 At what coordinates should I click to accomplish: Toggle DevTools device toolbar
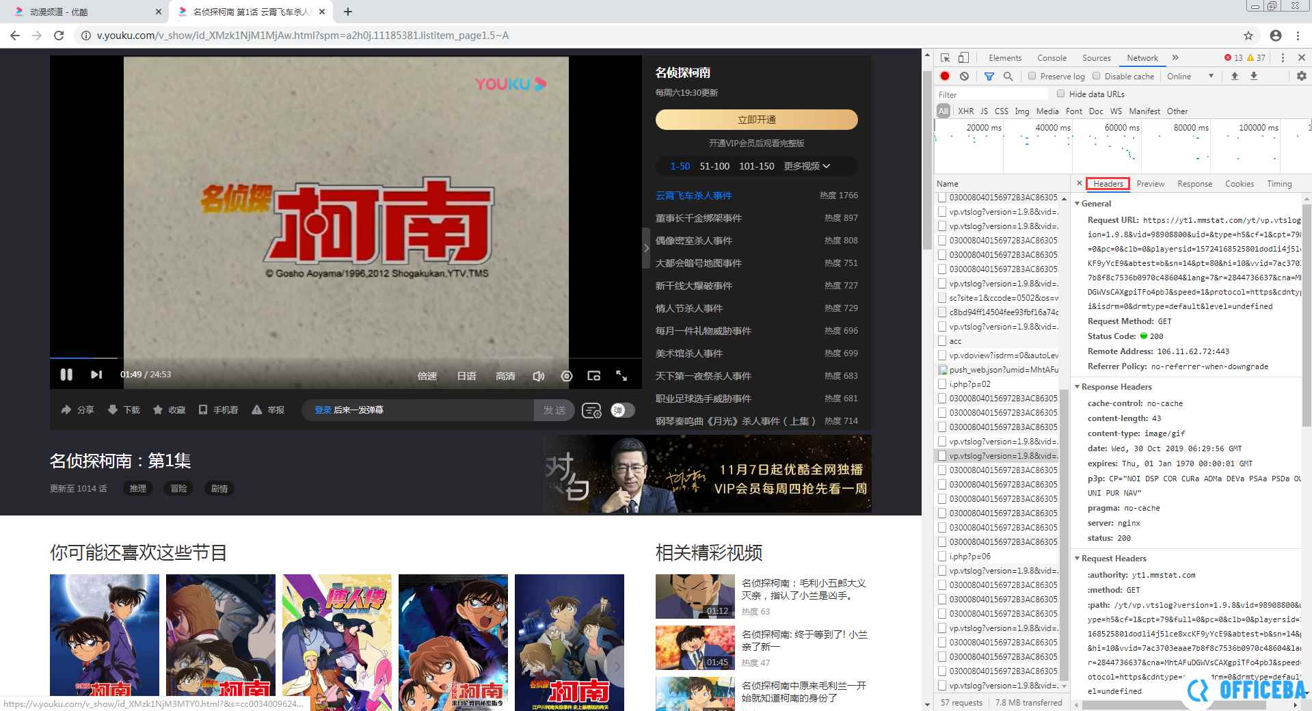pos(963,58)
